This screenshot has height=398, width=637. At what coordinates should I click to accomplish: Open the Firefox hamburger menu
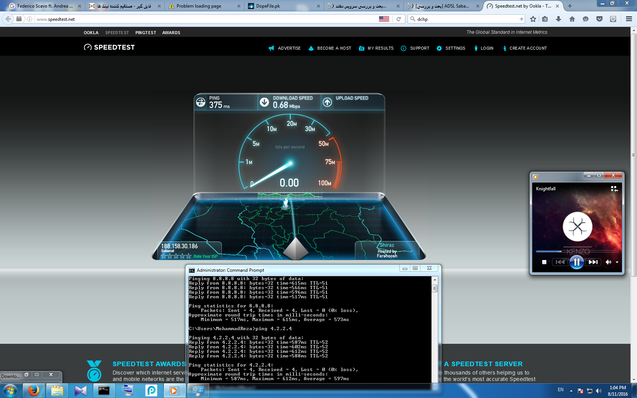(629, 19)
